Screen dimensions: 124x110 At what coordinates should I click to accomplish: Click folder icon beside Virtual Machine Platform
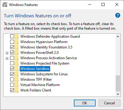pos(16,85)
